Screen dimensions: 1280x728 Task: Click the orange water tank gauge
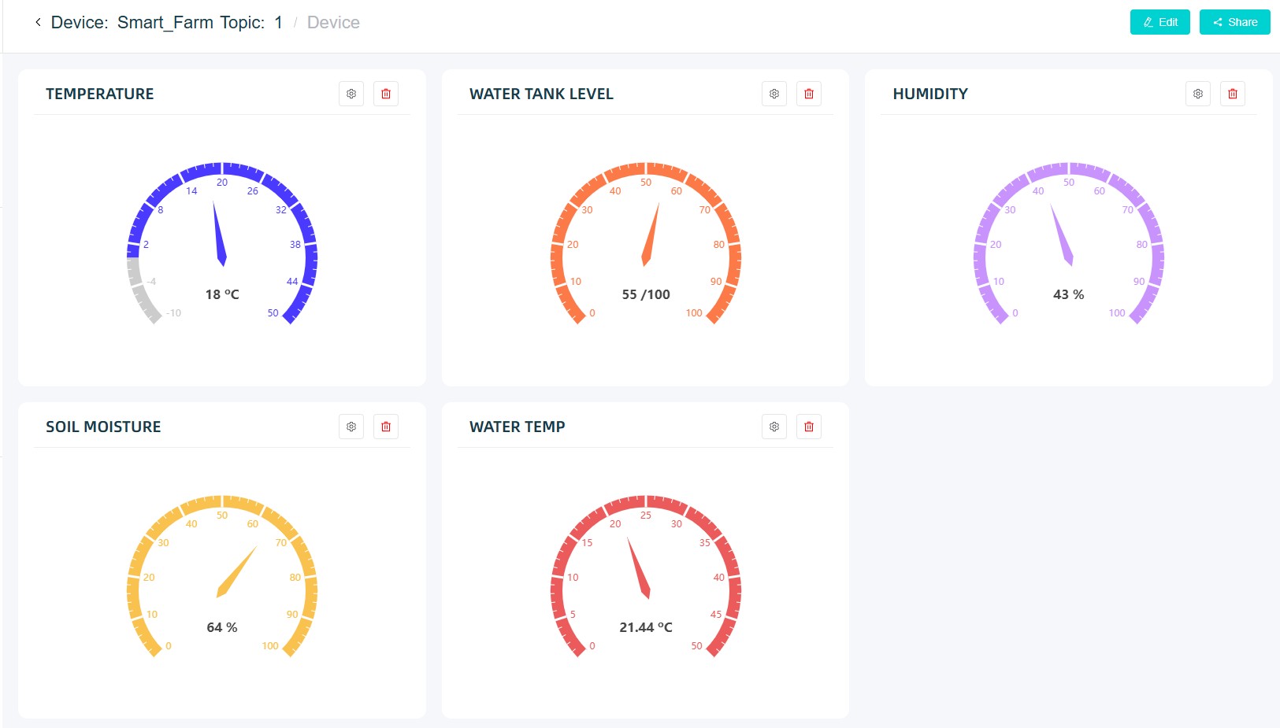[x=646, y=244]
